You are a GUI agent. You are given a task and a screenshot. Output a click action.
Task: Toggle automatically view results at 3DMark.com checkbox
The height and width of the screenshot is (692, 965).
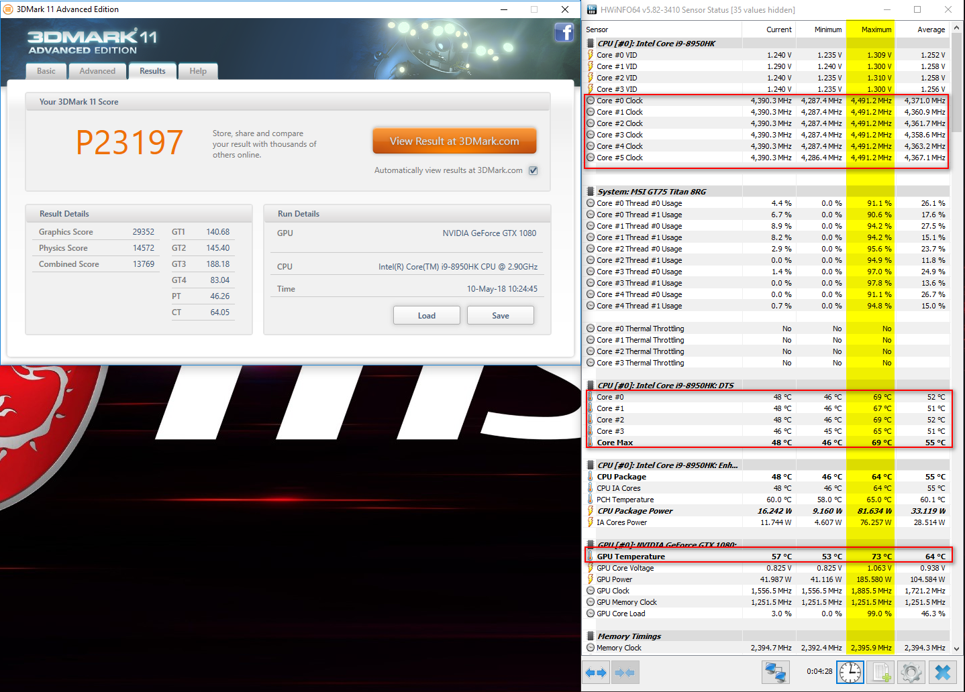coord(534,170)
